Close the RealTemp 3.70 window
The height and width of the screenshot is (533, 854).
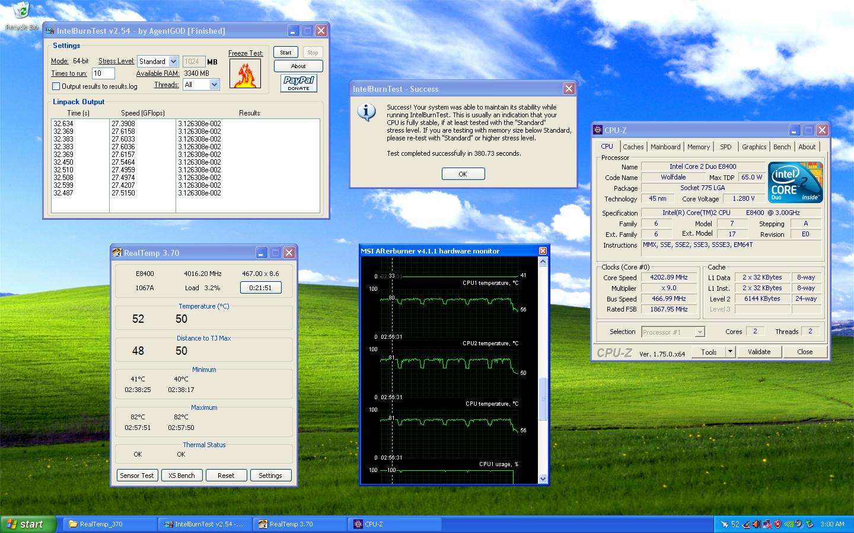pyautogui.click(x=289, y=253)
